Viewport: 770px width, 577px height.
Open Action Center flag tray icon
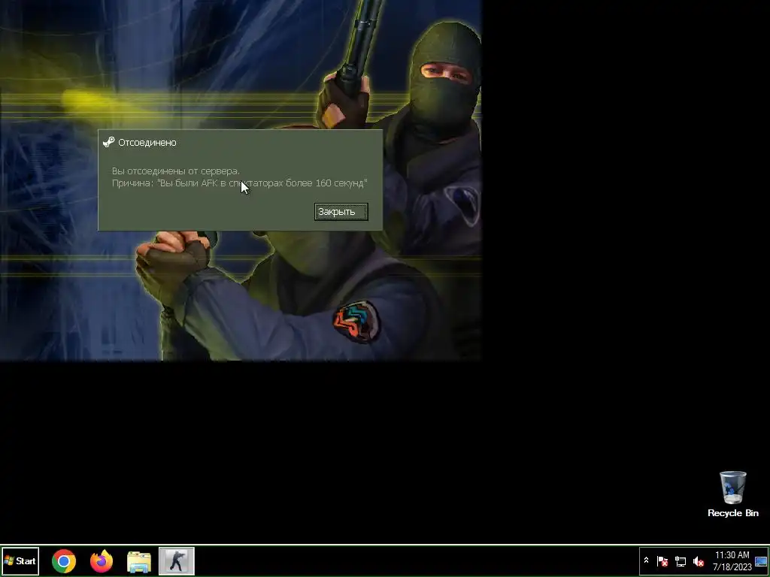coord(662,560)
